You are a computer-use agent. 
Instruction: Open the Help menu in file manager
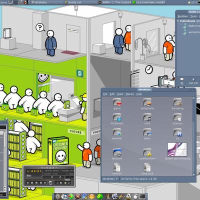(x=139, y=94)
